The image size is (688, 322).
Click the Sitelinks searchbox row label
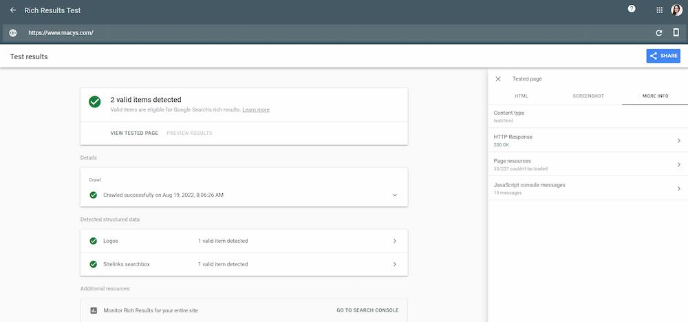pyautogui.click(x=127, y=264)
